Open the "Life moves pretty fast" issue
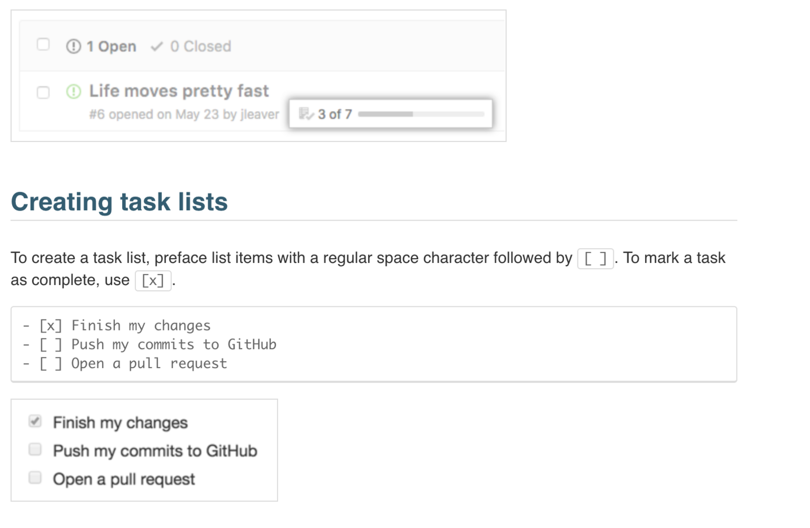 179,91
